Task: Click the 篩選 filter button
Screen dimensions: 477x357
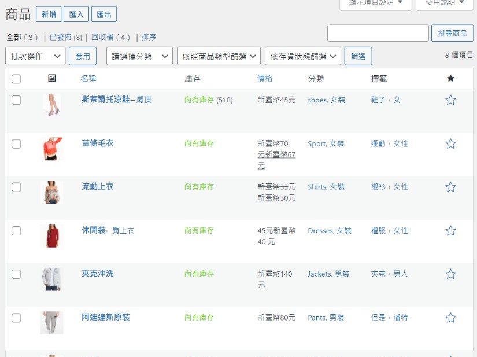Action: 358,56
